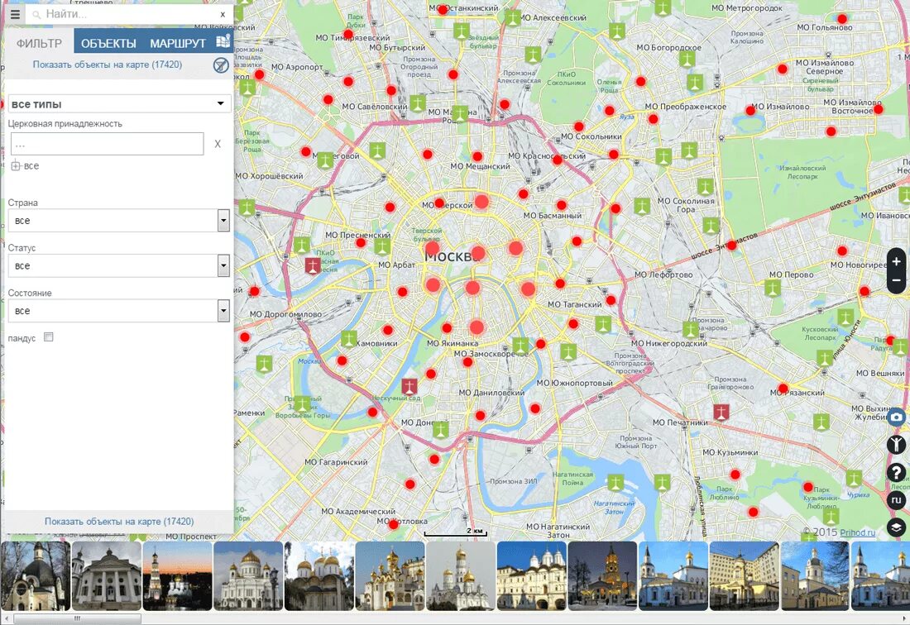This screenshot has width=910, height=625.
Task: Open fourth thumbnail of large white gold-domed cathedral
Action: coord(248,575)
